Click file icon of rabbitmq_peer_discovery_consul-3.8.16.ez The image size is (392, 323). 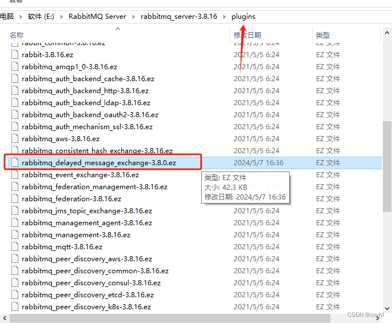[x=15, y=283]
